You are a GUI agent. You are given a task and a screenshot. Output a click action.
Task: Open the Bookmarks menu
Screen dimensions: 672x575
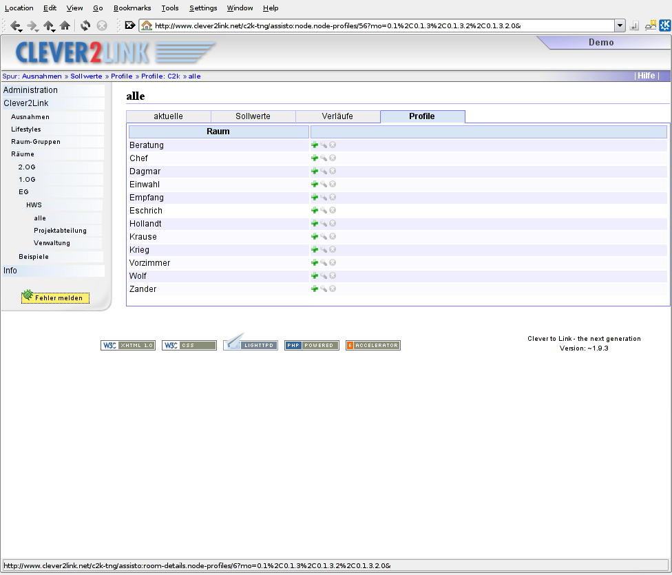coord(132,8)
